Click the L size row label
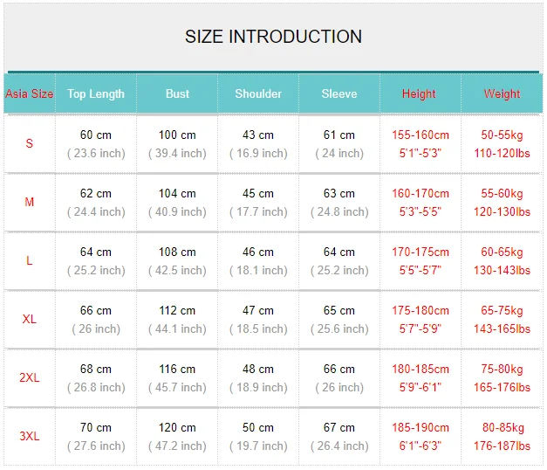 click(x=30, y=260)
